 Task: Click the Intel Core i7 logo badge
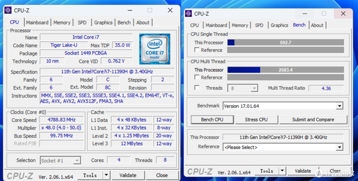tap(154, 49)
